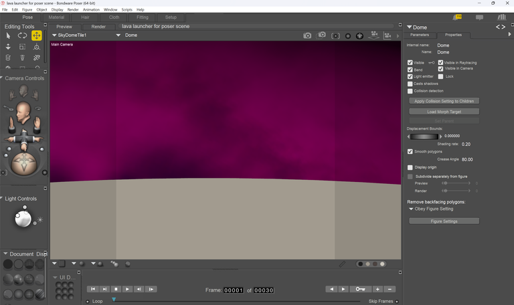Viewport: 514px width, 305px height.
Task: Click the Load Morph Target button
Action: [x=444, y=112]
